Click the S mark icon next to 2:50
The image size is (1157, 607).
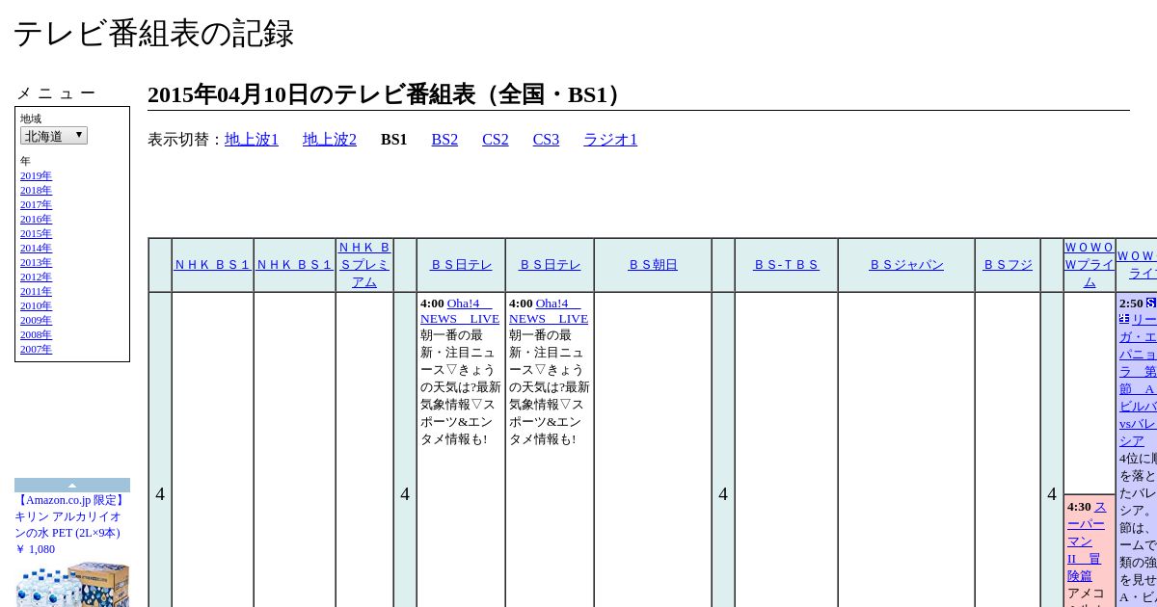coord(1152,303)
